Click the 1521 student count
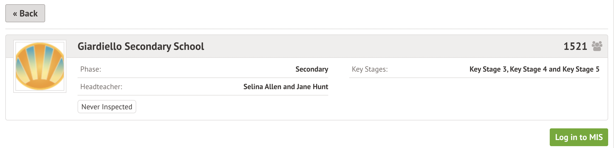614x148 pixels. tap(575, 46)
